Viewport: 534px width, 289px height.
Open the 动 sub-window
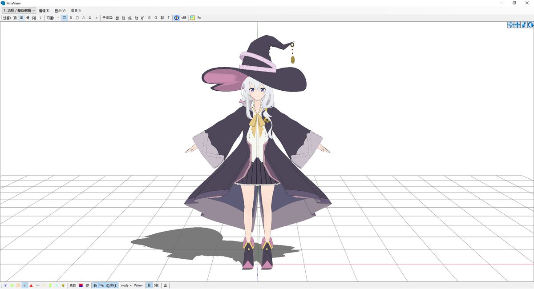pyautogui.click(x=136, y=18)
